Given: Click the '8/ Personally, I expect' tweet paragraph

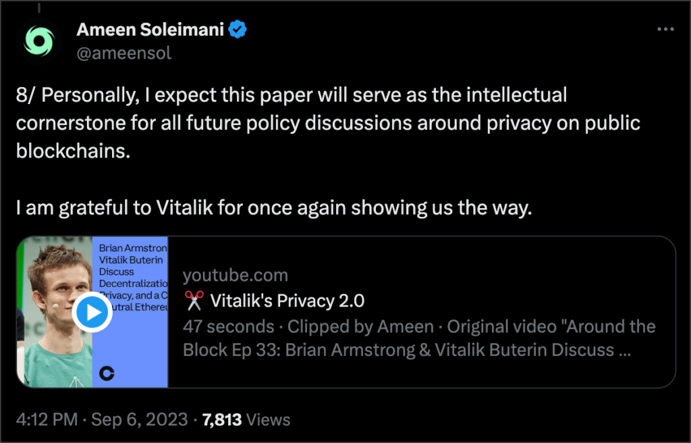Looking at the screenshot, I should click(x=328, y=123).
